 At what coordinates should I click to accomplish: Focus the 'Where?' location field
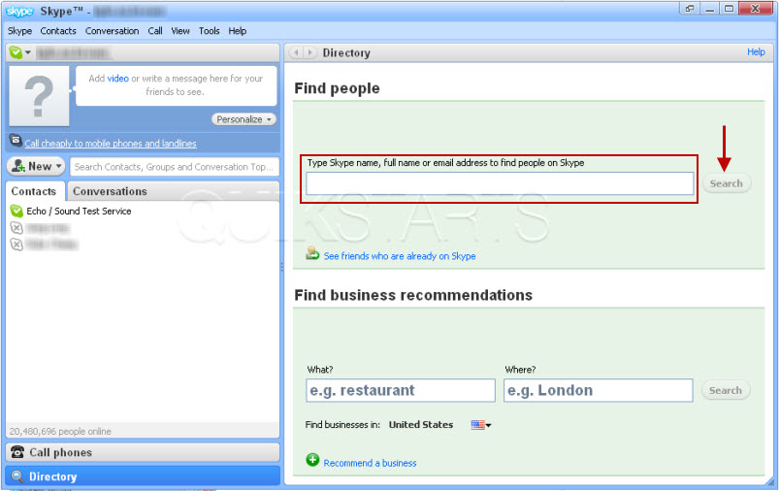(599, 390)
